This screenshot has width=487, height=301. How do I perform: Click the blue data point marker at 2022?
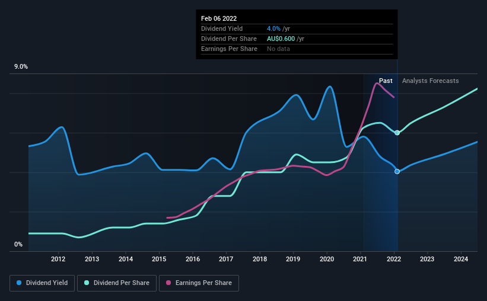click(397, 172)
